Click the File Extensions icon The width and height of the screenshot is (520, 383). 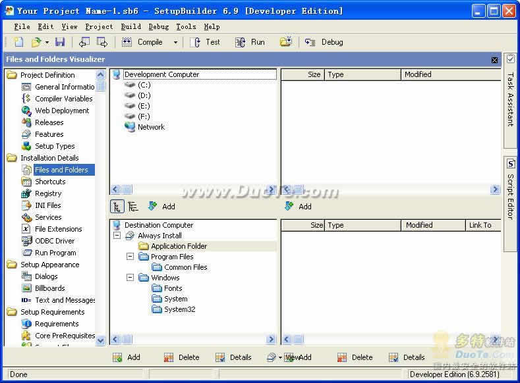click(26, 229)
